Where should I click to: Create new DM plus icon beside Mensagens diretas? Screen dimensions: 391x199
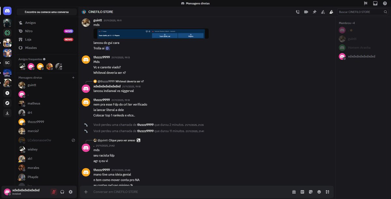point(73,78)
